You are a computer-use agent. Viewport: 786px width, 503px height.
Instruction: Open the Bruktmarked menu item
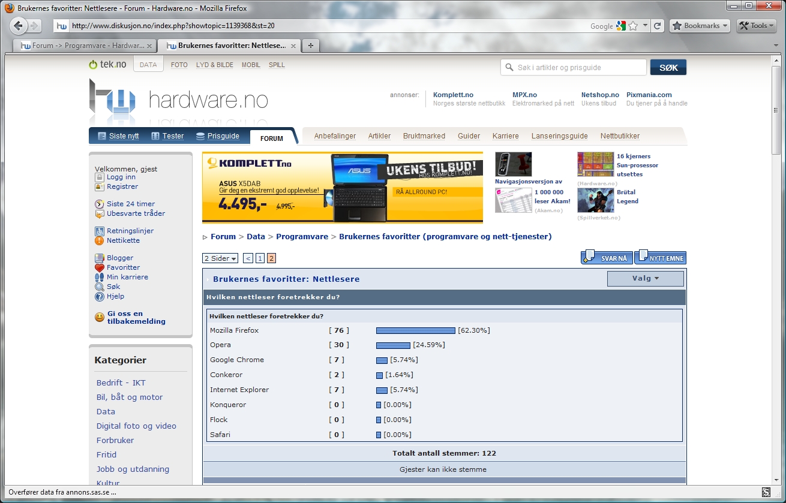pos(424,136)
